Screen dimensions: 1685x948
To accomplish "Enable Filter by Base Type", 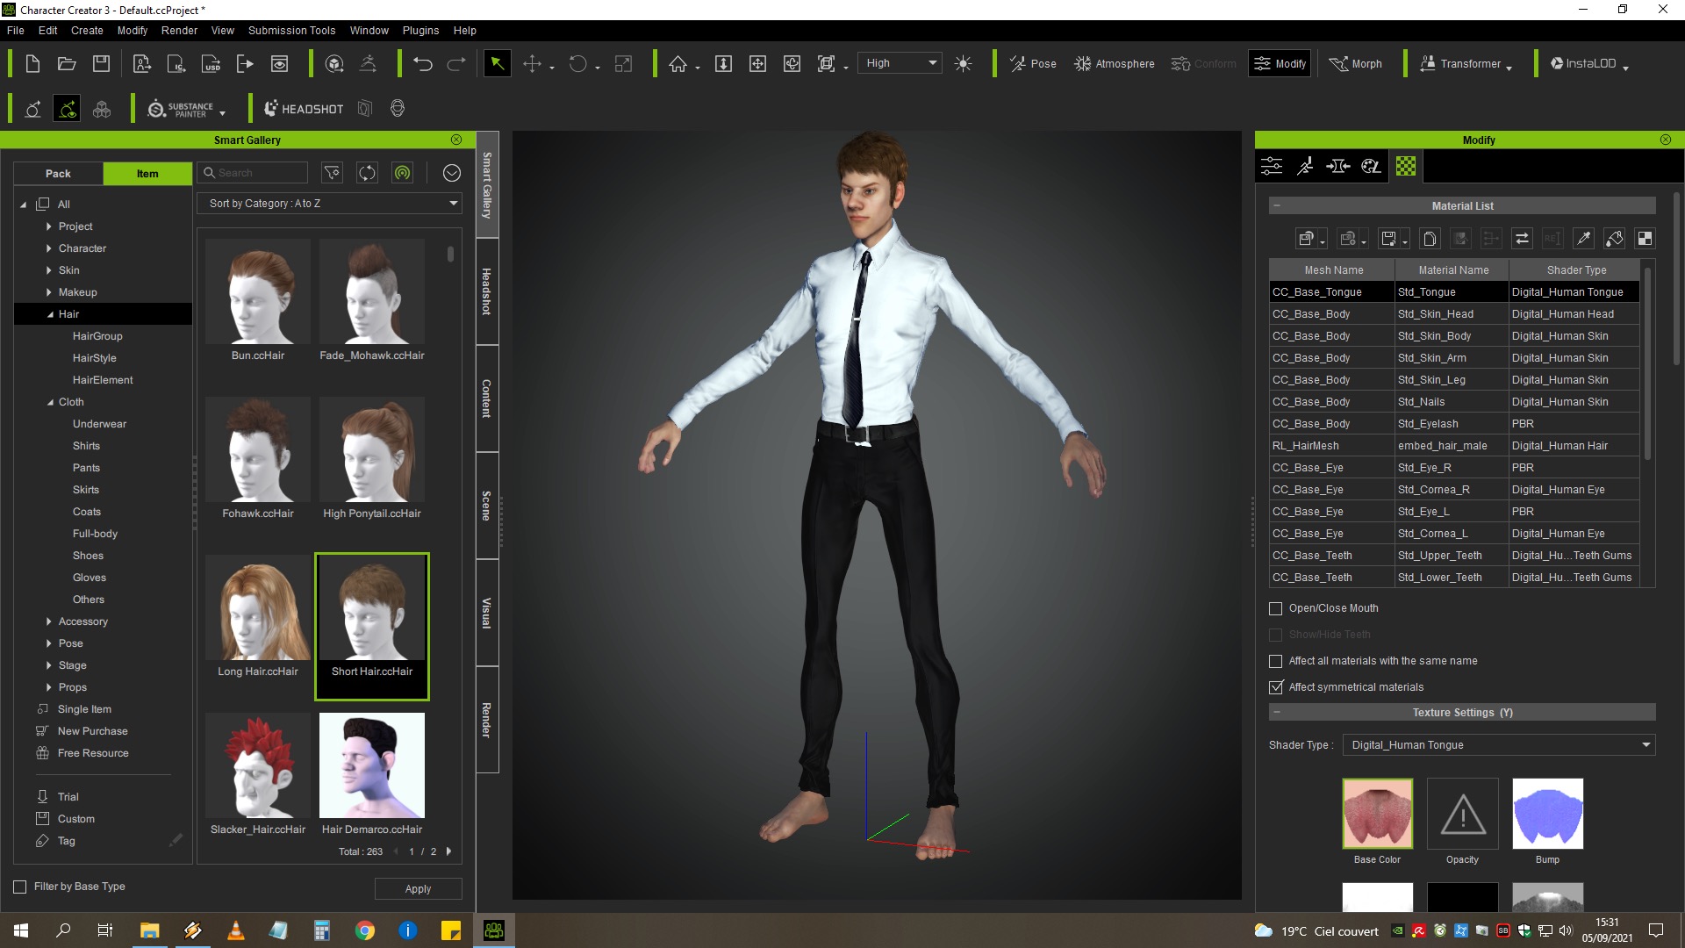I will point(20,887).
